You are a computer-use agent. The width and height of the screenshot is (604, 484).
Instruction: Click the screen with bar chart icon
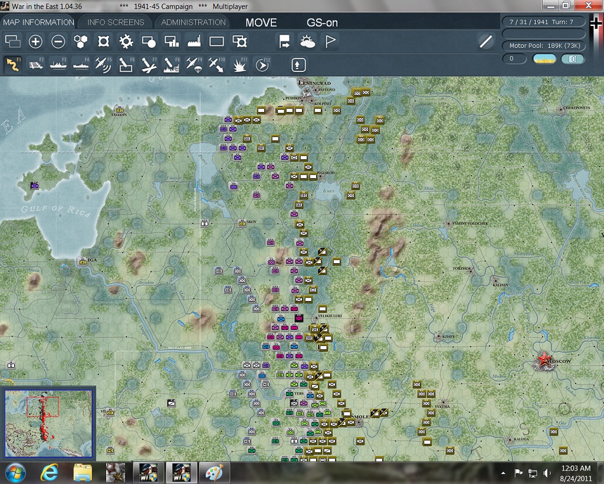[172, 41]
